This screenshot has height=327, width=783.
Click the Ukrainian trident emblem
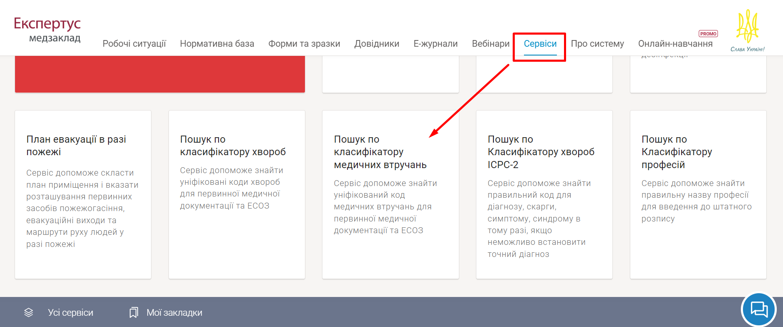tap(747, 27)
